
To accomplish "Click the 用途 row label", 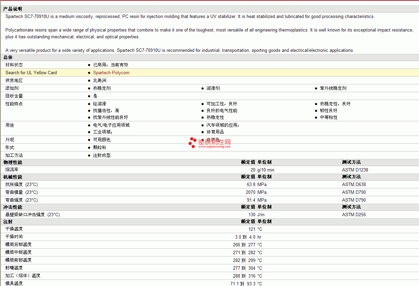I will click(x=10, y=125).
